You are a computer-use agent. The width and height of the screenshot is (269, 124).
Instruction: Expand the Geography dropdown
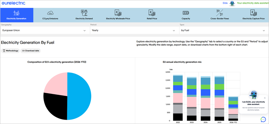coord(45,30)
